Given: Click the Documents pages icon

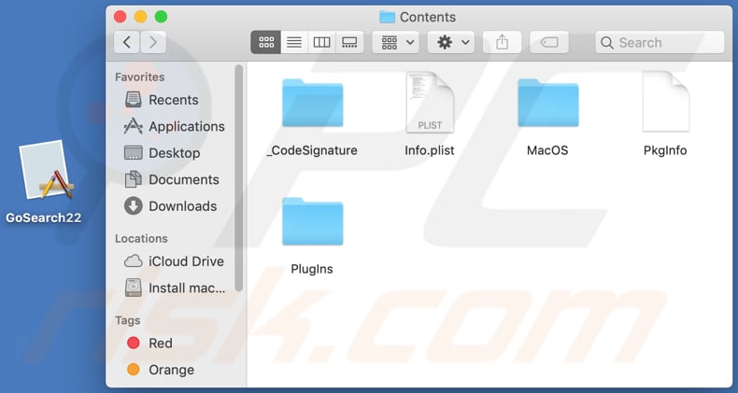Looking at the screenshot, I should (x=134, y=179).
